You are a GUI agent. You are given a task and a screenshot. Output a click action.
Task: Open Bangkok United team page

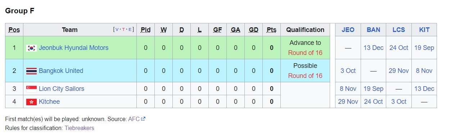(61, 71)
